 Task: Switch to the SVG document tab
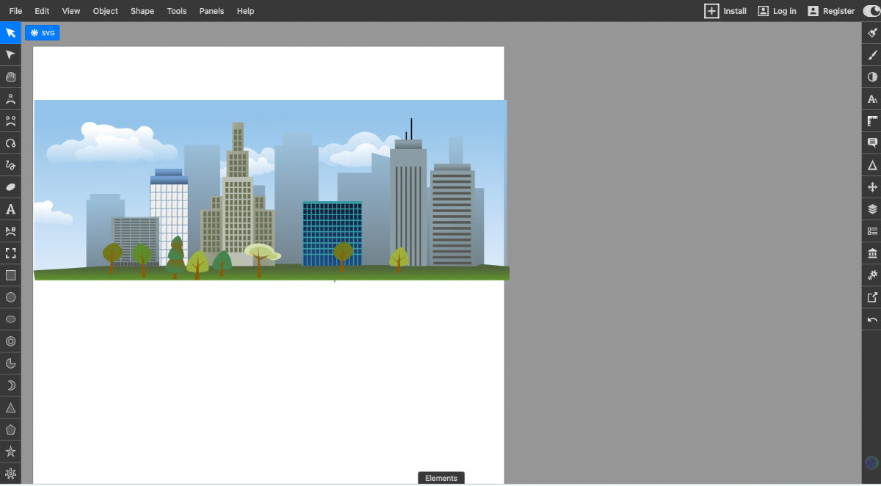click(x=42, y=32)
